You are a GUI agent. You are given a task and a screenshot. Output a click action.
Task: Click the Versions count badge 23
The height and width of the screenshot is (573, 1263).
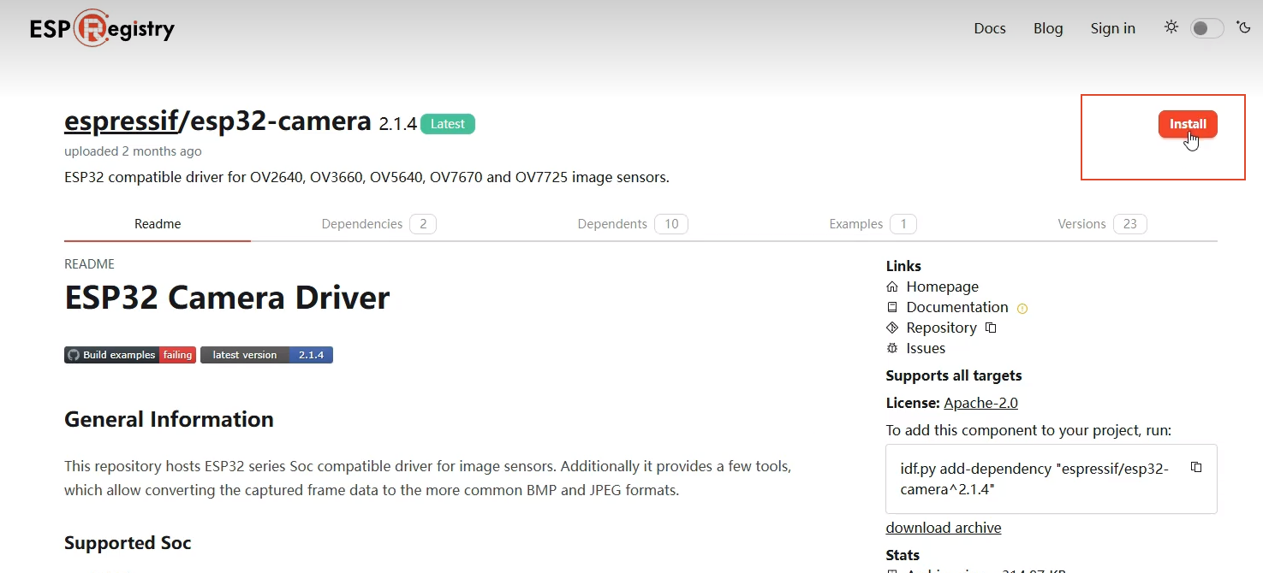click(x=1129, y=224)
